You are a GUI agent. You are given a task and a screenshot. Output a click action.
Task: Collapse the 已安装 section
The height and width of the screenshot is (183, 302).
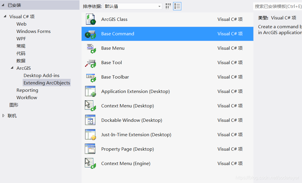[x=3, y=5]
